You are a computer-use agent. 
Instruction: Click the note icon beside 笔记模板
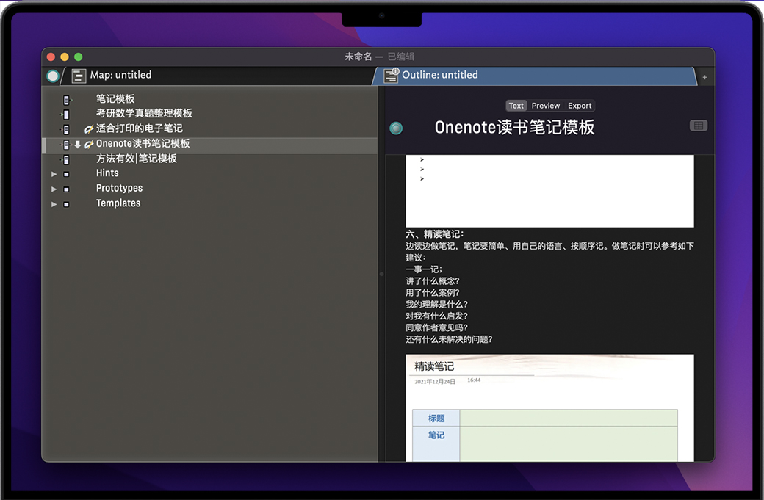66,99
